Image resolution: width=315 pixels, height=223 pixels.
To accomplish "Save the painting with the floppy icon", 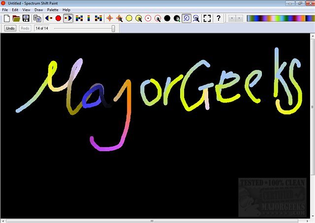I will (26, 19).
